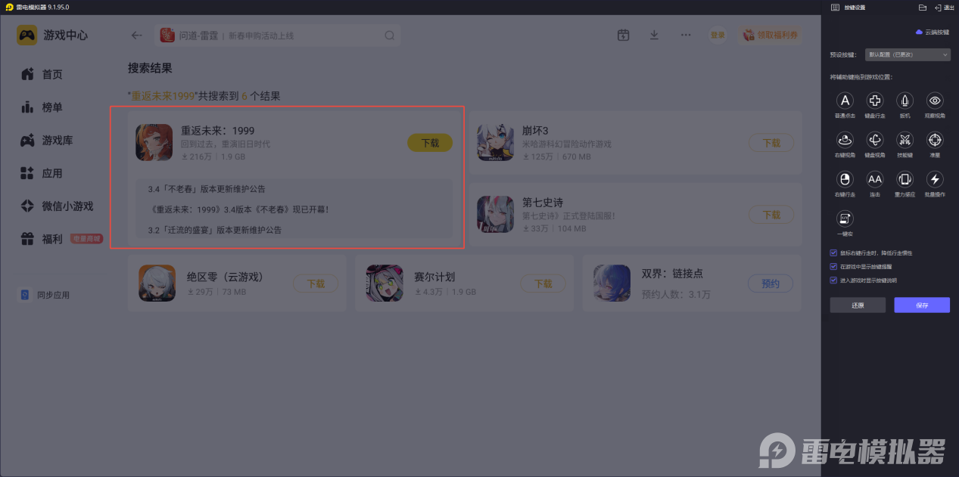
Task: Restore defaults with 还原 button
Action: click(858, 305)
